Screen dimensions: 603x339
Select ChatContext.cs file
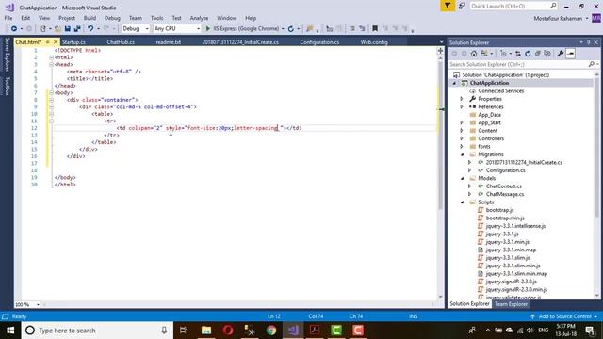pyautogui.click(x=504, y=186)
